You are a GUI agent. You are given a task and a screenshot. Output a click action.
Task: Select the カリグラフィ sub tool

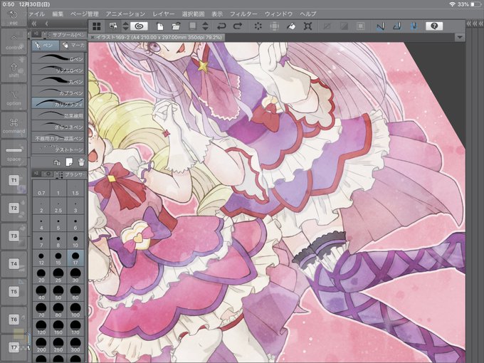click(58, 103)
